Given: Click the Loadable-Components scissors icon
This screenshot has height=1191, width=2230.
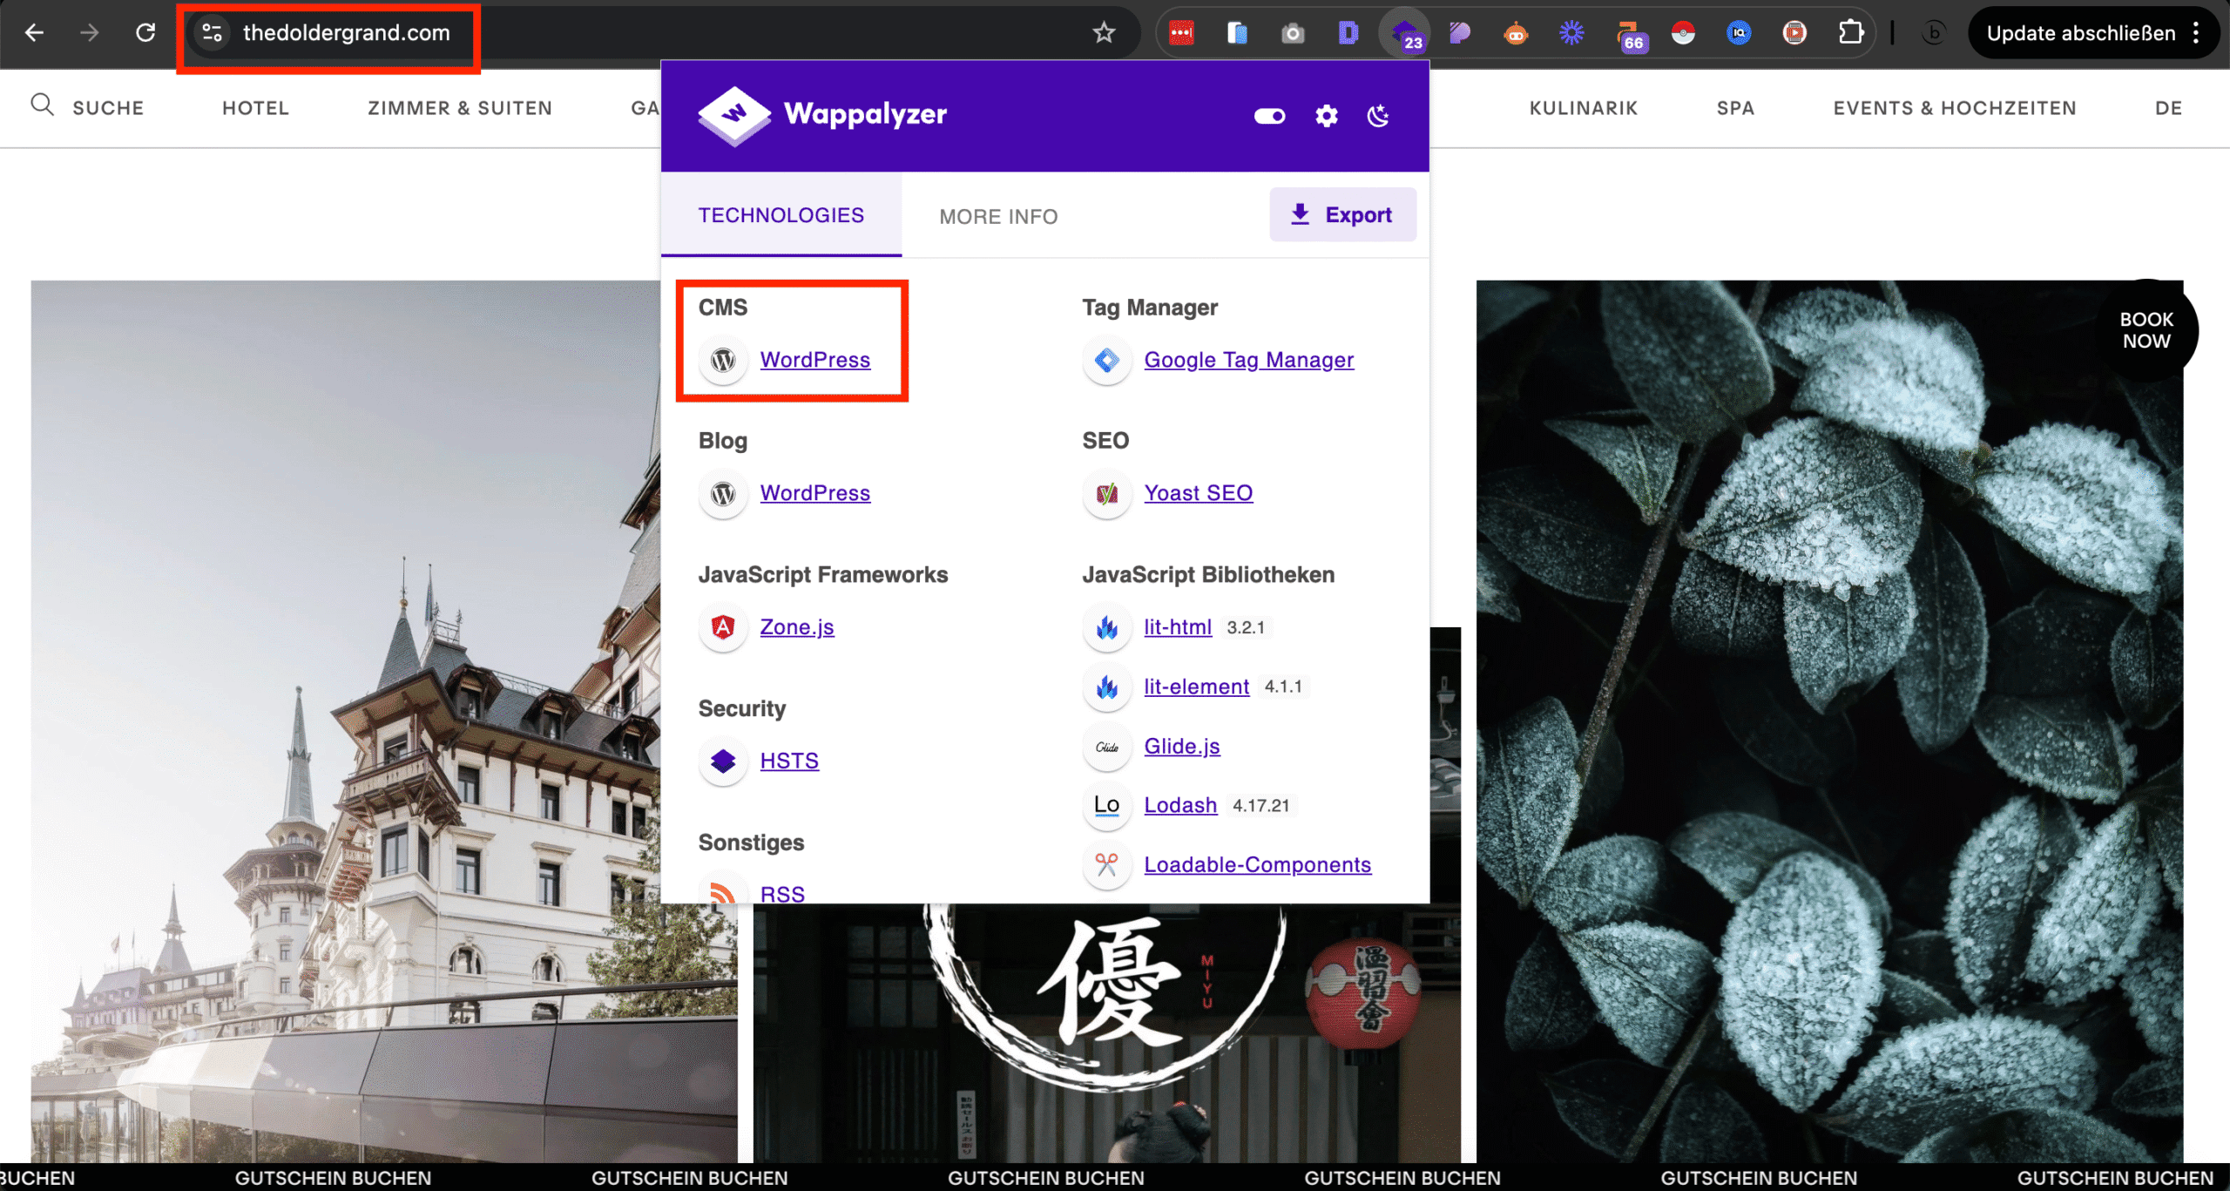Looking at the screenshot, I should [1107, 865].
